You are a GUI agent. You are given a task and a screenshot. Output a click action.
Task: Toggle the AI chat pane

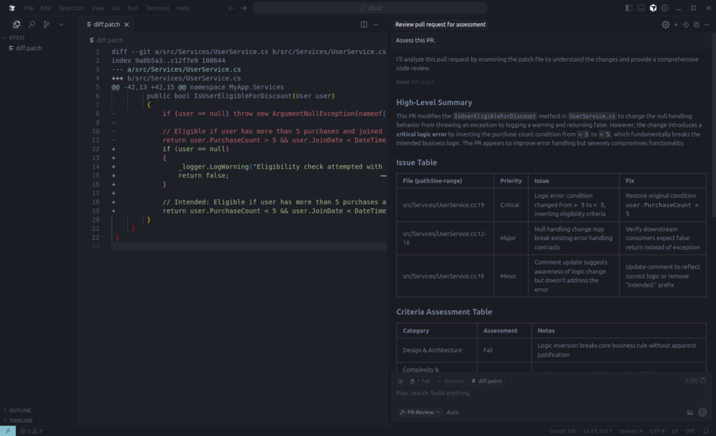coord(652,8)
